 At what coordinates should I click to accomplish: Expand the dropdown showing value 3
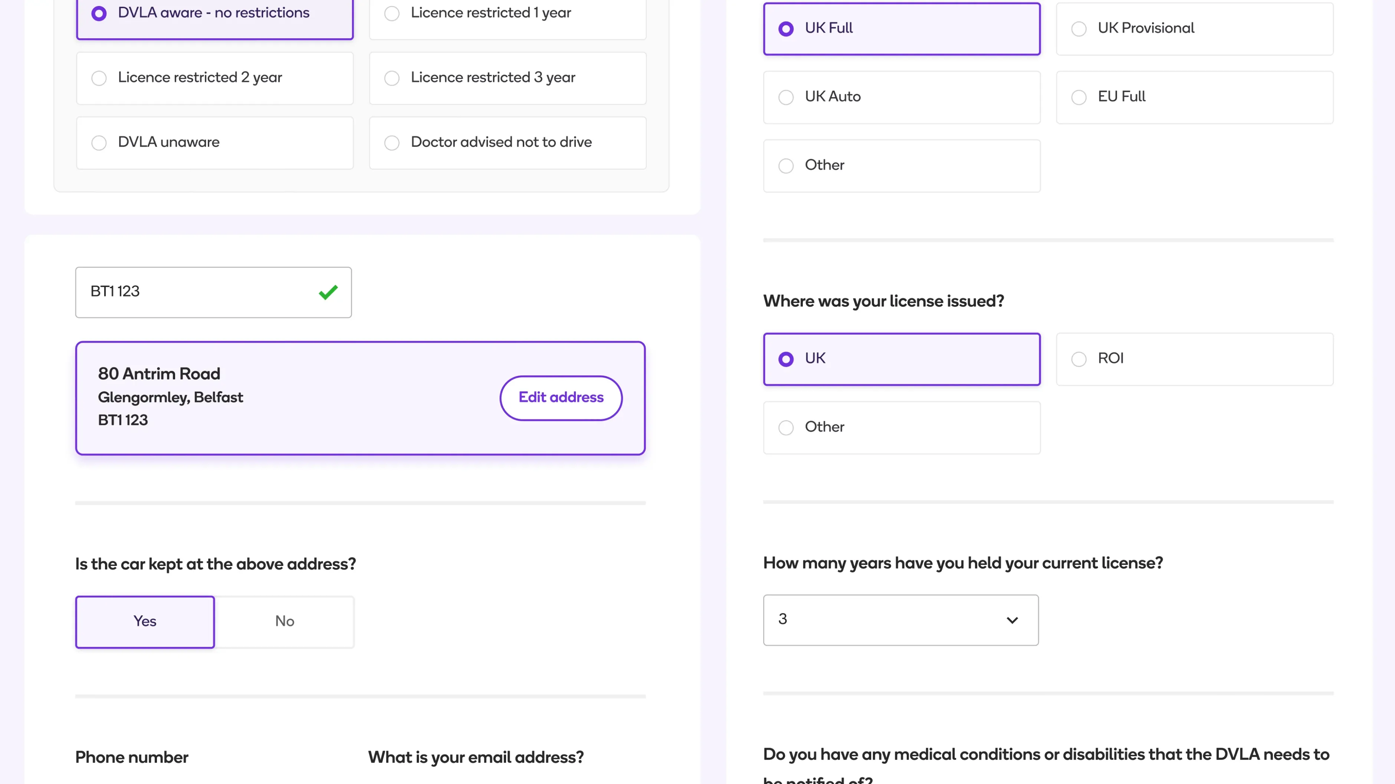pyautogui.click(x=1012, y=620)
